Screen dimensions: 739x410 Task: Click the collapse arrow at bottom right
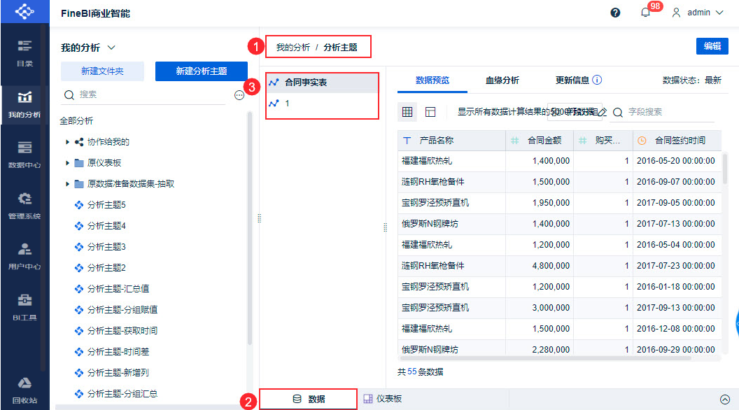pyautogui.click(x=725, y=400)
